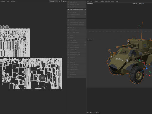Choose Clear UV Pins in the command list

(77, 7)
